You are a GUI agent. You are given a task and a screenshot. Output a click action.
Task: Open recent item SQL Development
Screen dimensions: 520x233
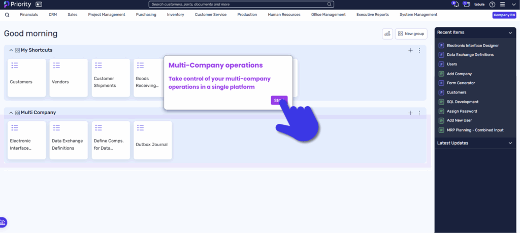[462, 102]
